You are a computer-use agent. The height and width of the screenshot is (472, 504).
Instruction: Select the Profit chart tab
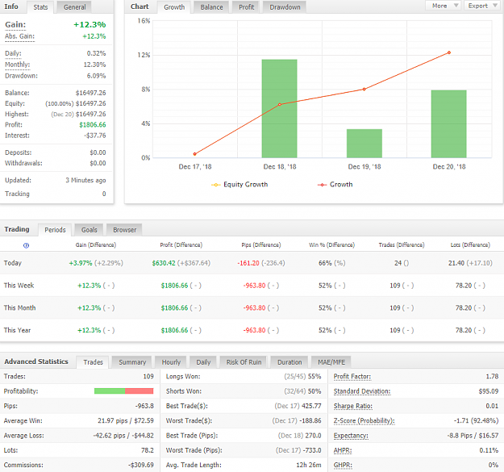[246, 7]
